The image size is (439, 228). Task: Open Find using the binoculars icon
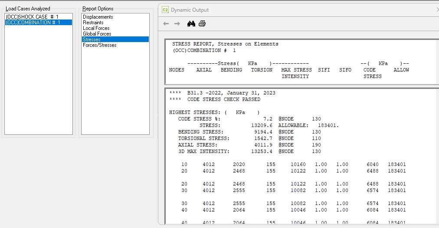pos(191,24)
